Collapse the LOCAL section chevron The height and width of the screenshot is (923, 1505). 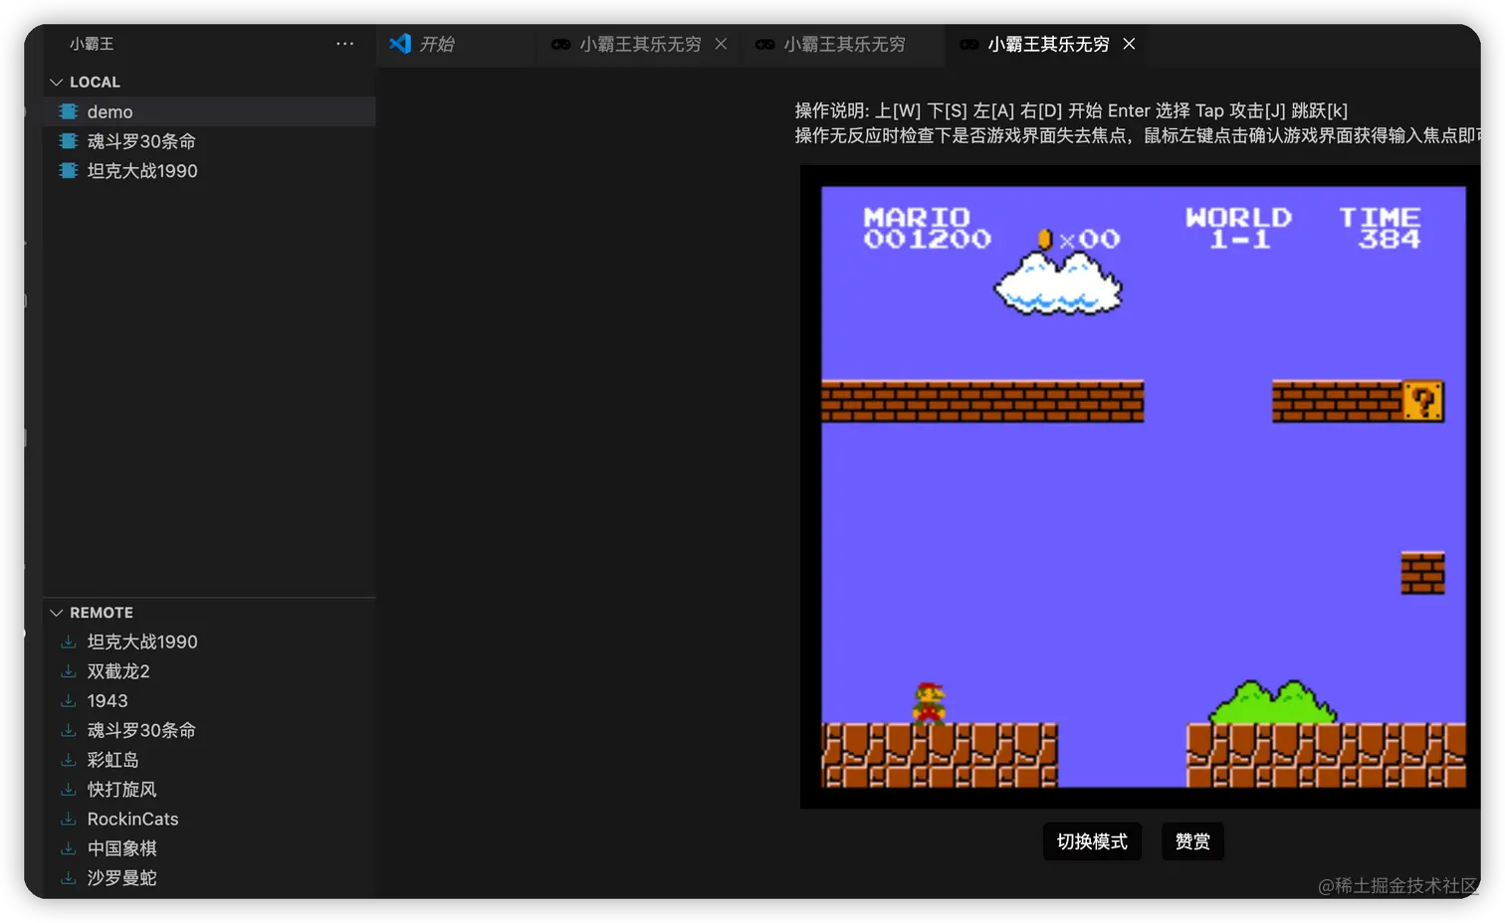57,82
